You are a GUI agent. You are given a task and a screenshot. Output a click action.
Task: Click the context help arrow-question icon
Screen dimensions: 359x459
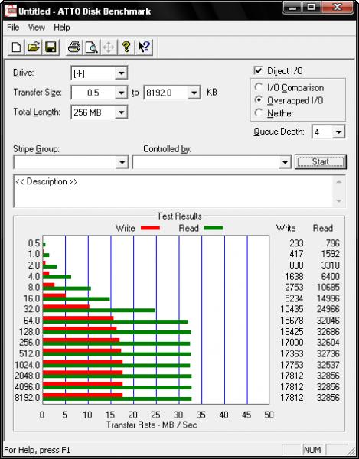[144, 47]
